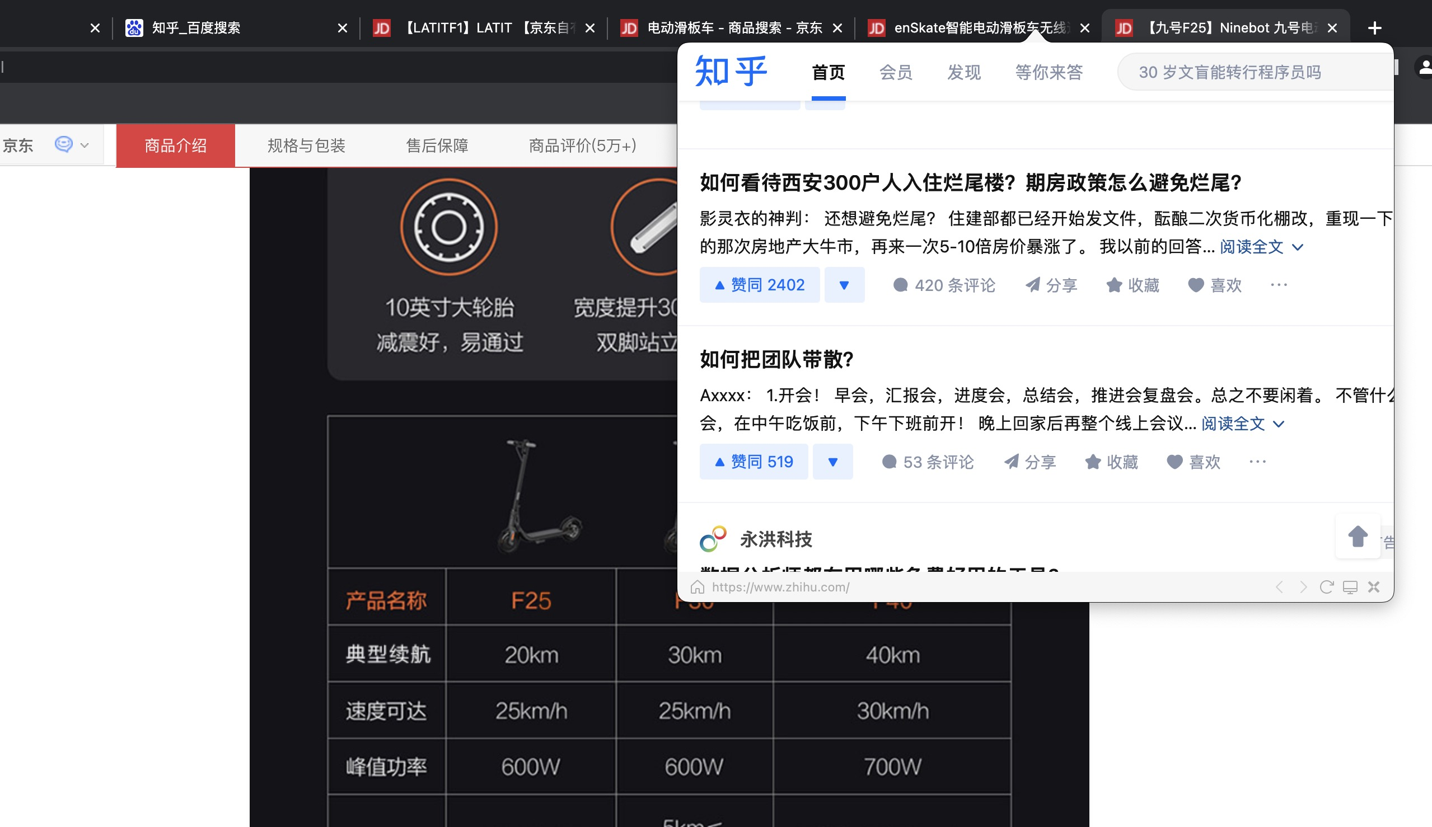Image resolution: width=1432 pixels, height=827 pixels.
Task: Click the back-to-top arrow in Zhihu
Action: (1358, 535)
